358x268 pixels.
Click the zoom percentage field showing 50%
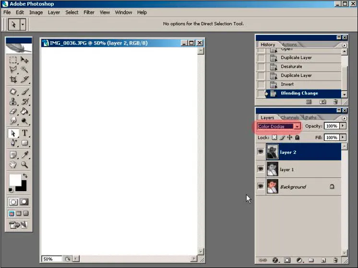click(x=52, y=259)
